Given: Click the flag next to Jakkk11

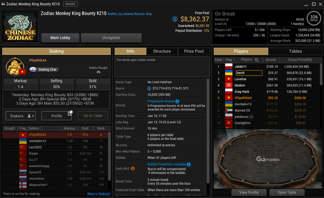Looking at the screenshot, I should pyautogui.click(x=229, y=66).
